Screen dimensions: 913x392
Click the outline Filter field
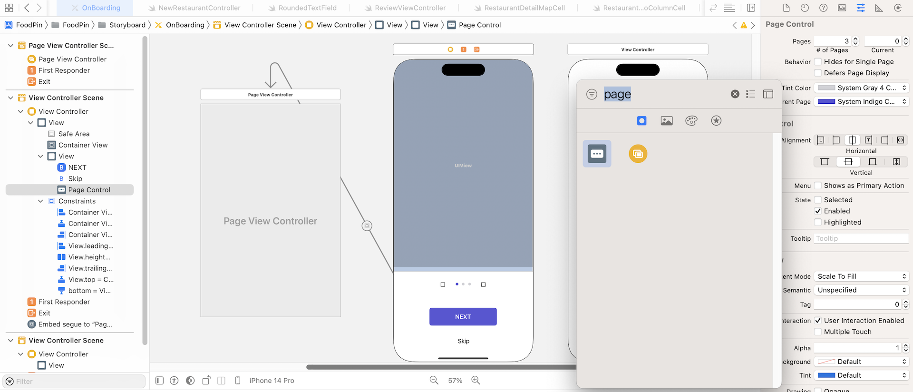(x=74, y=381)
